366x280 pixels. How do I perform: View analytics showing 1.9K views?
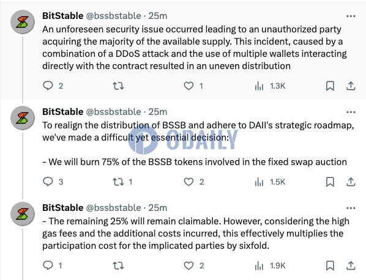point(271,265)
